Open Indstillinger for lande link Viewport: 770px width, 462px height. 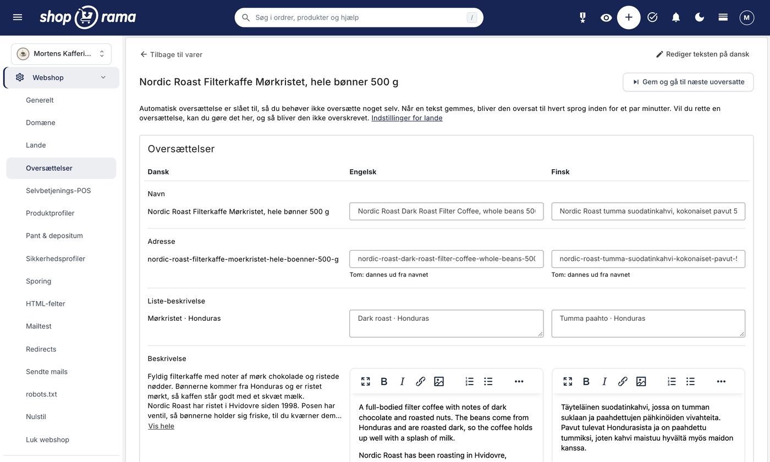407,118
